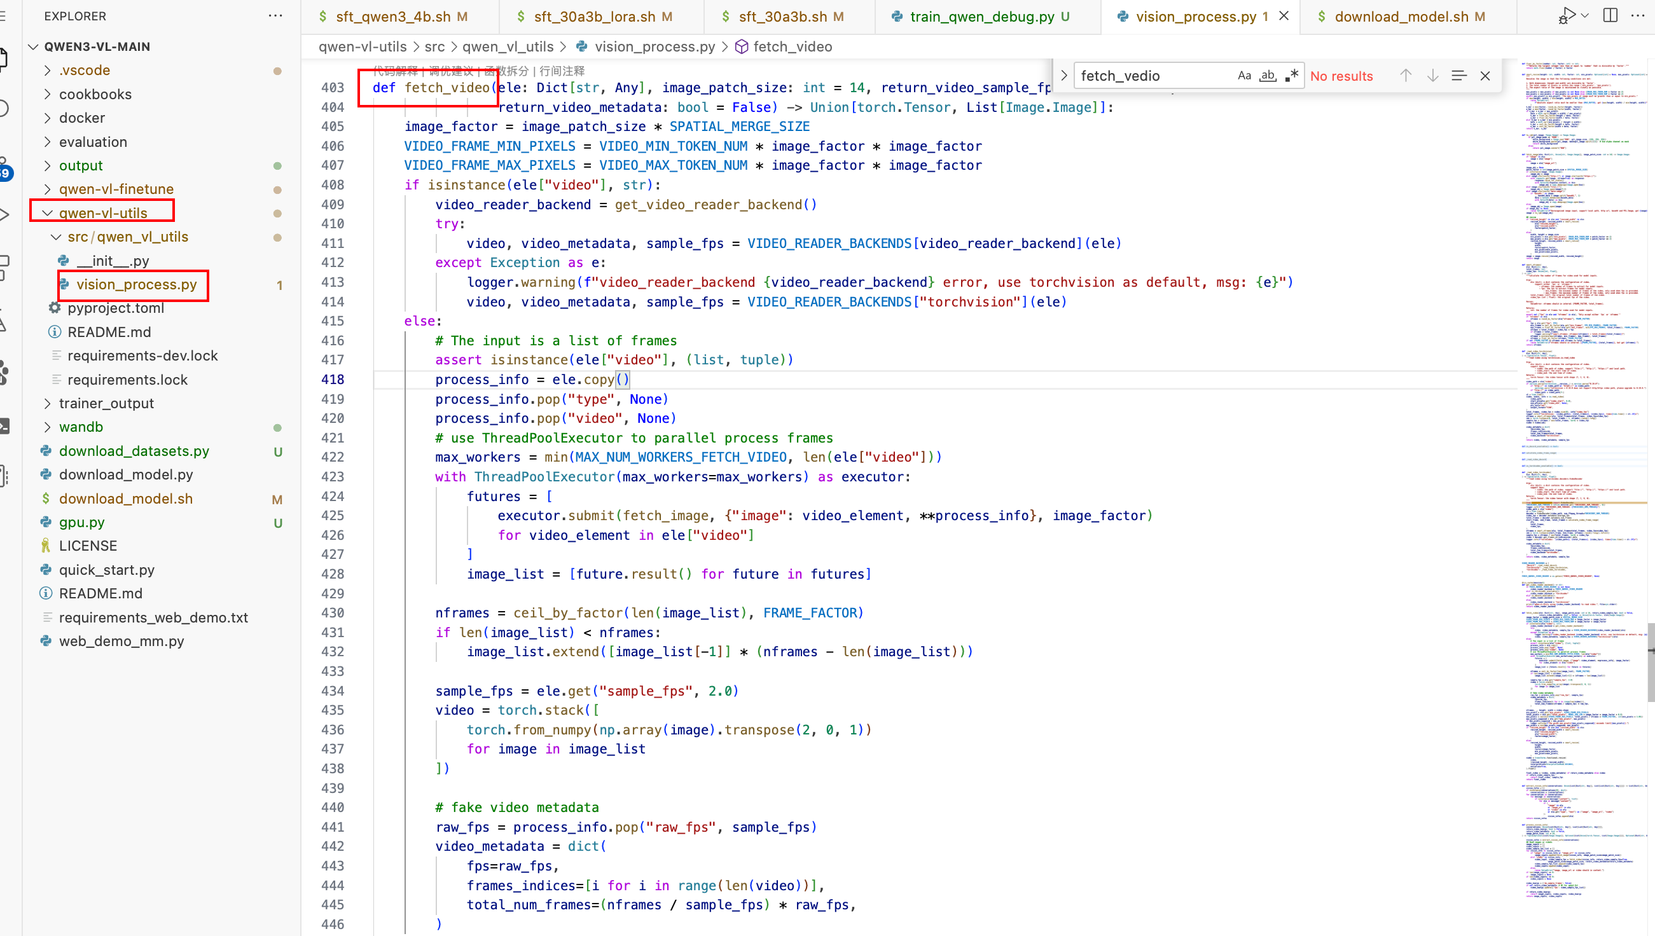
Task: Switch to train_qwen_debug.py tab
Action: click(x=981, y=17)
